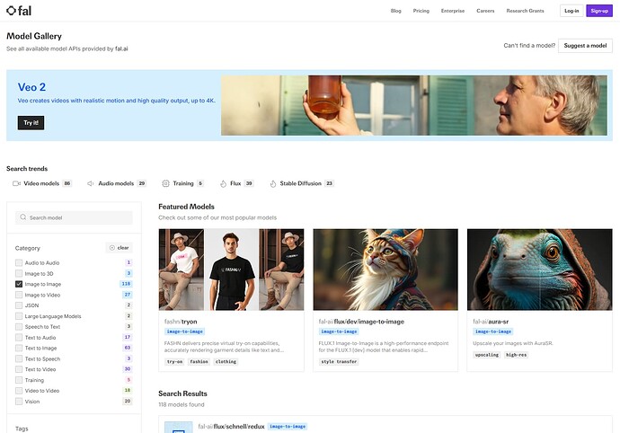Image resolution: width=620 pixels, height=433 pixels.
Task: Open the fashn/tryon model title
Action: (181, 322)
